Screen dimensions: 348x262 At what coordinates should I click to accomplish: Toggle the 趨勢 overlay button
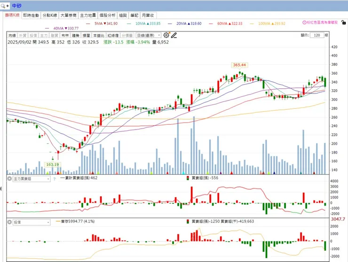click(x=76, y=36)
